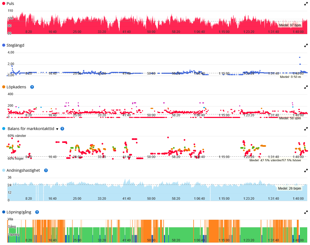
Task: Click the 'Gång' row label
Action: tap(12, 226)
